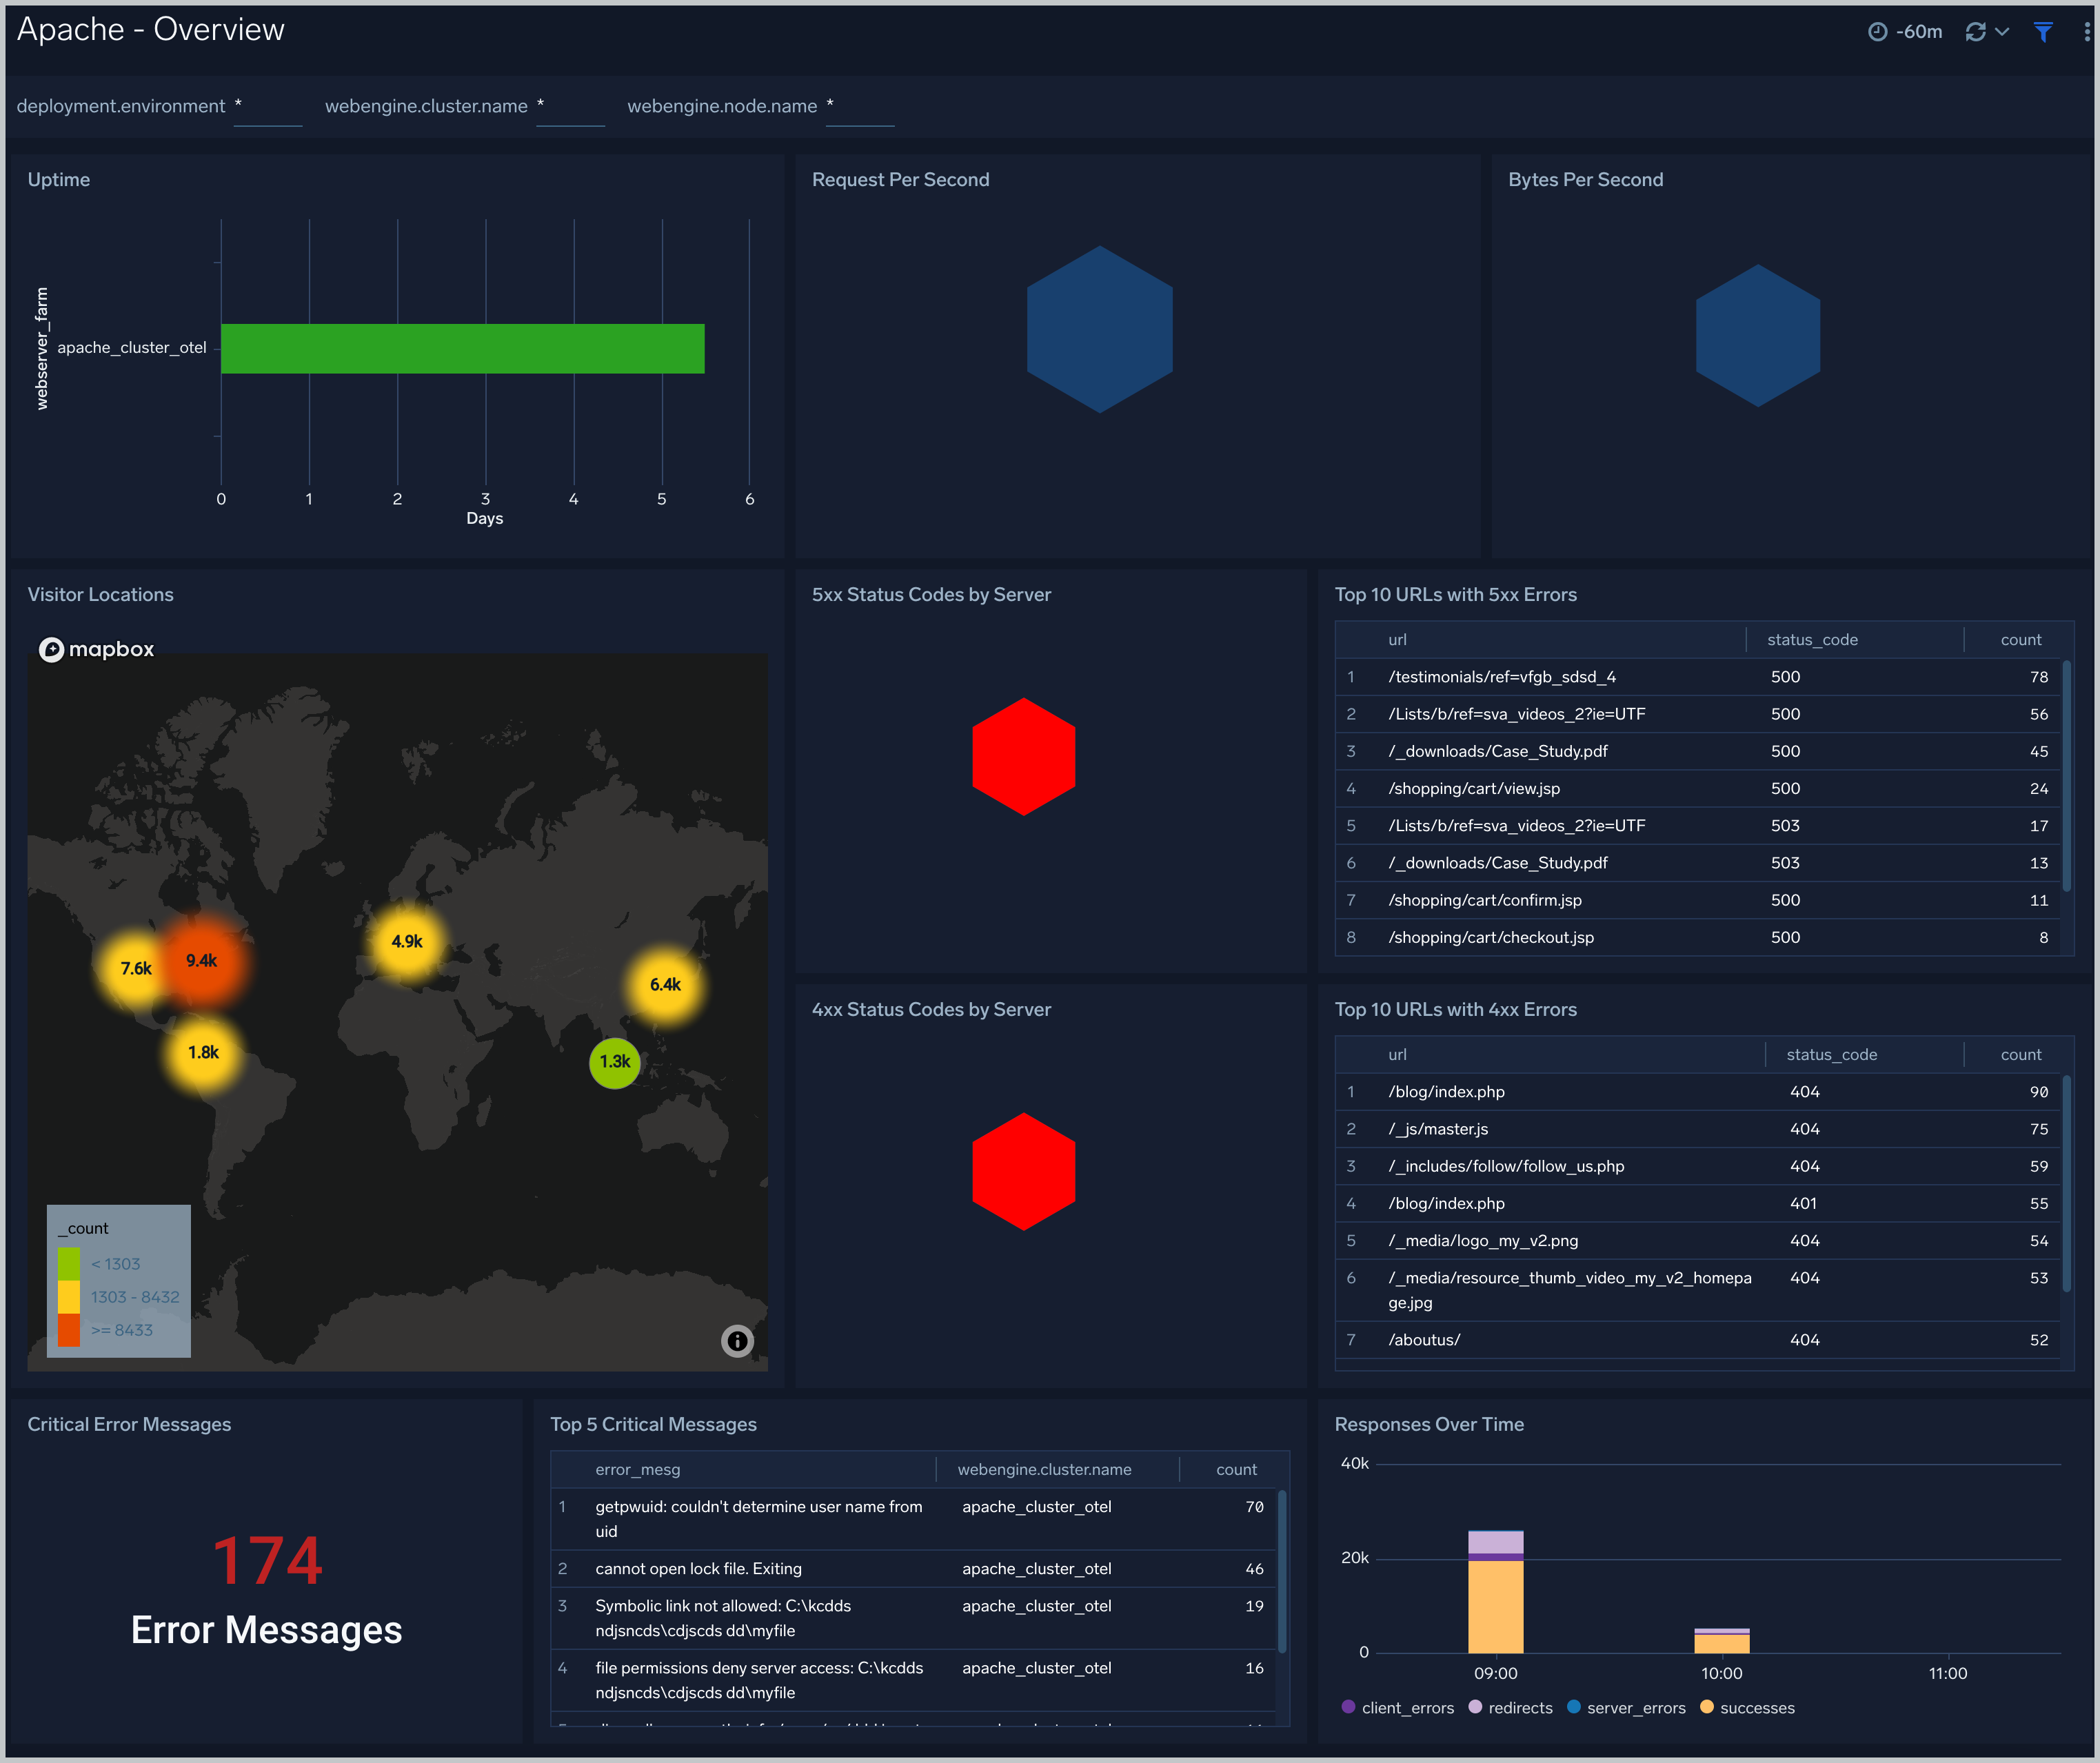2100x1763 pixels.
Task: Click the 5xx errors table scrollbar
Action: click(2067, 775)
